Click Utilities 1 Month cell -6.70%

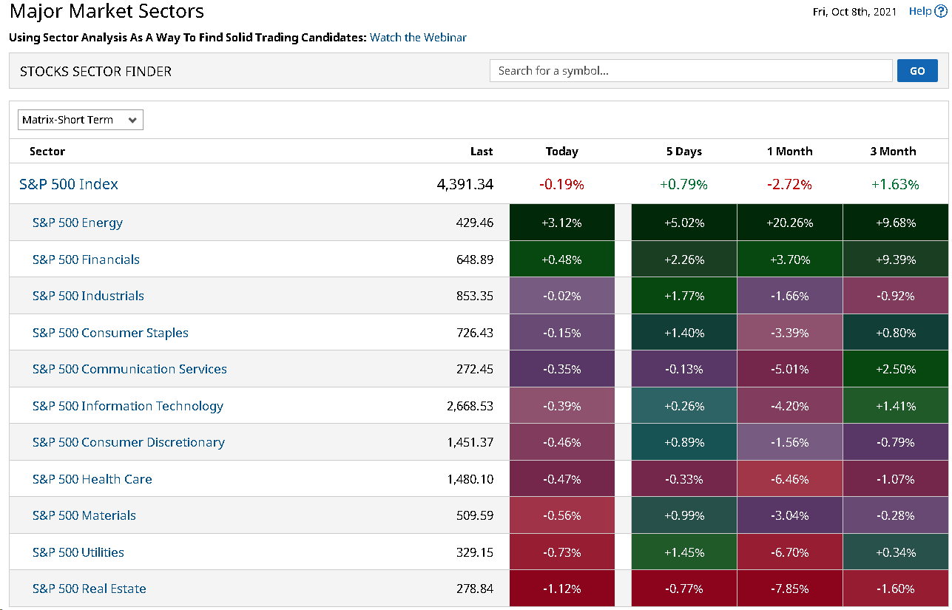(x=790, y=552)
